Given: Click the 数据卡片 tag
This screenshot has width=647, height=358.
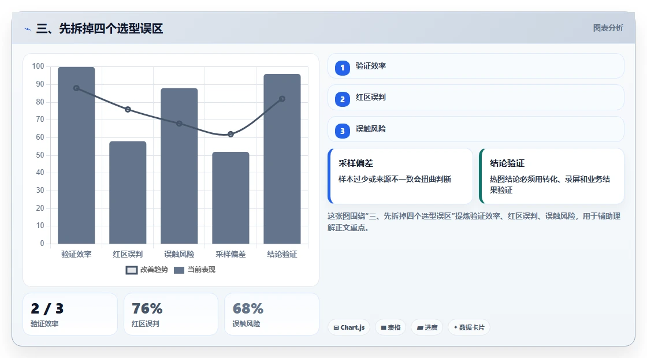Looking at the screenshot, I should pyautogui.click(x=468, y=327).
